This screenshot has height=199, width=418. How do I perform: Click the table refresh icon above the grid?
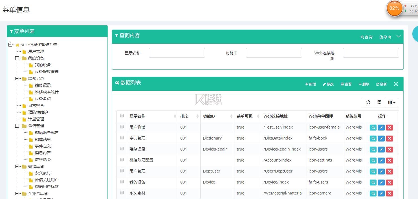click(368, 103)
